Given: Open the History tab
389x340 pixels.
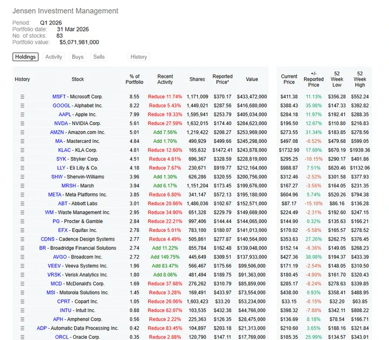Looking at the screenshot, I should tap(138, 57).
